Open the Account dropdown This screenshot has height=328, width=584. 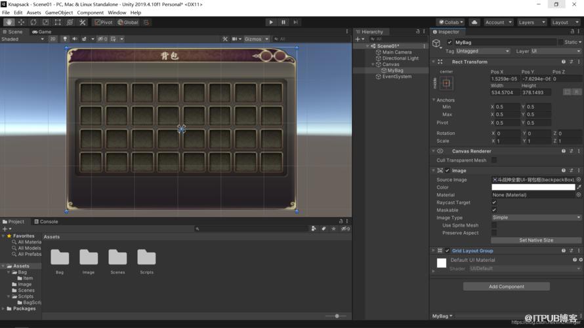coord(498,22)
